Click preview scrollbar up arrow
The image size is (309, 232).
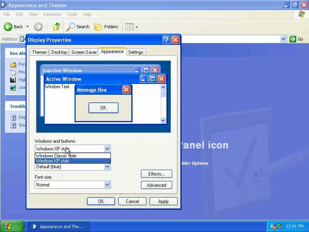click(163, 87)
